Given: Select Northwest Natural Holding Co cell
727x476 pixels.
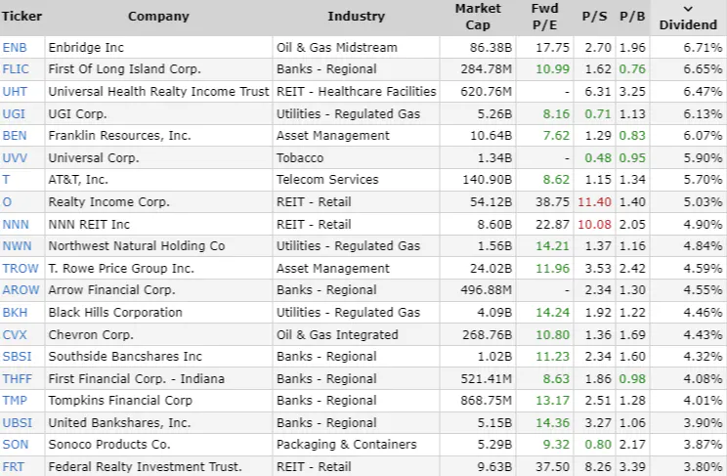Looking at the screenshot, I should pyautogui.click(x=158, y=246).
